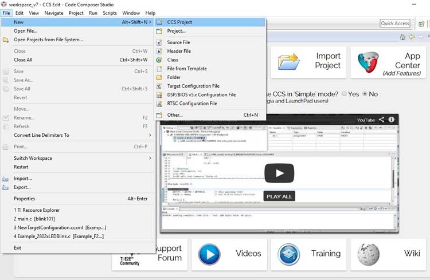Select No for Simple mode
Screen dimensions: 430x280
tap(363, 94)
